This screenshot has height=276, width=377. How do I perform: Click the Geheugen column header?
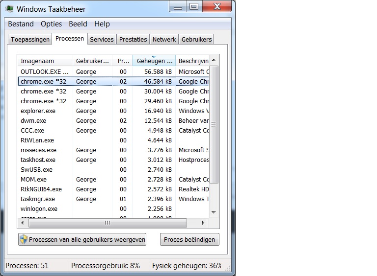click(x=154, y=61)
